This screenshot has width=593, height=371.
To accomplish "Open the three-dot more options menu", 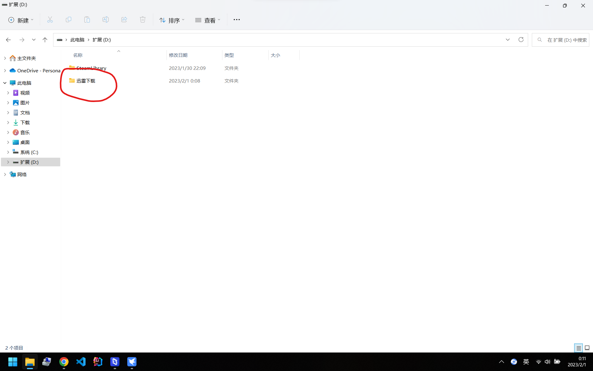I will (x=237, y=20).
